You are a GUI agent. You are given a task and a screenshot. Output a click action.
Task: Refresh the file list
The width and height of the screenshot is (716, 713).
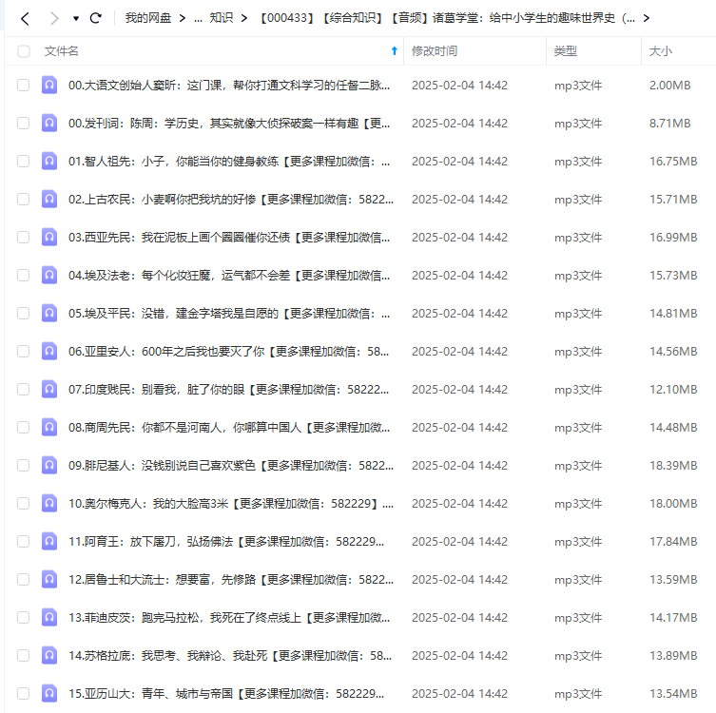(x=95, y=18)
